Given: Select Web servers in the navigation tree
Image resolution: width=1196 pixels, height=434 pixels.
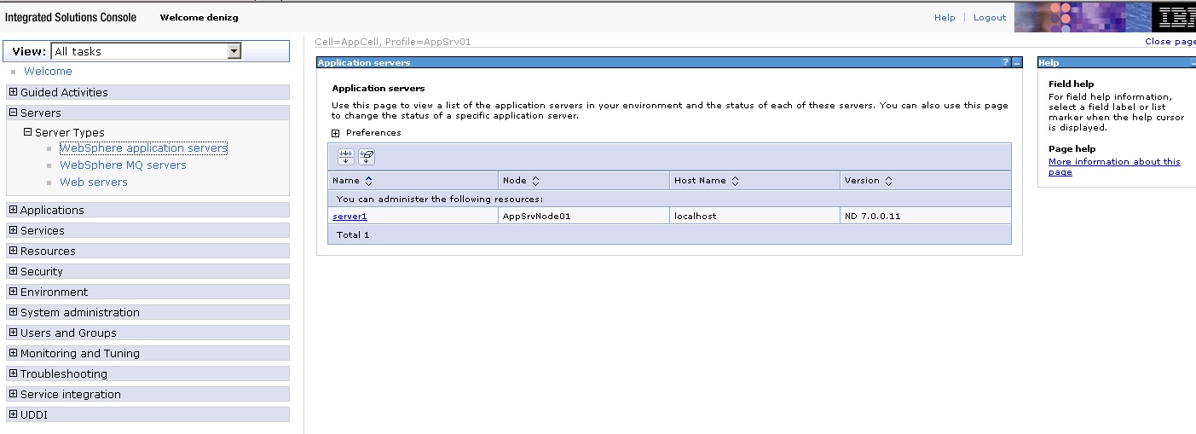Looking at the screenshot, I should click(94, 182).
